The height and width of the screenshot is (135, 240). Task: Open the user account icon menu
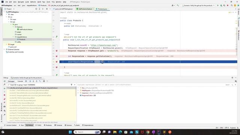point(173,5)
